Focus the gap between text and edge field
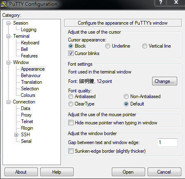This screenshot has width=185, height=179. point(167,142)
